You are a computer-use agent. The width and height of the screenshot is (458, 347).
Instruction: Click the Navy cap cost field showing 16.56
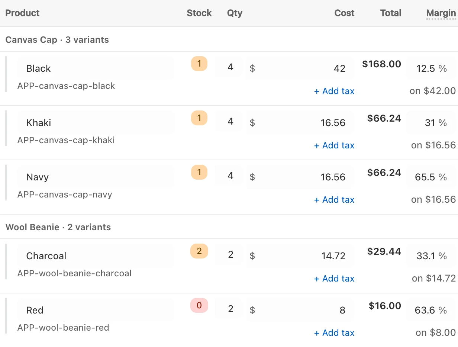[x=300, y=177]
